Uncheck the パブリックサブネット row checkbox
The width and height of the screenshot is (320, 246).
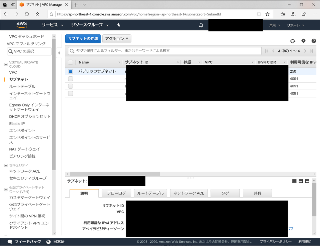coord(70,71)
